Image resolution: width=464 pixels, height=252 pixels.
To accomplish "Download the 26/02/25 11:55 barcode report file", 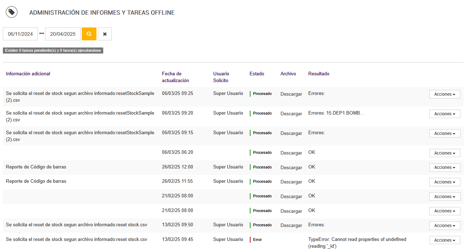I will point(291,182).
